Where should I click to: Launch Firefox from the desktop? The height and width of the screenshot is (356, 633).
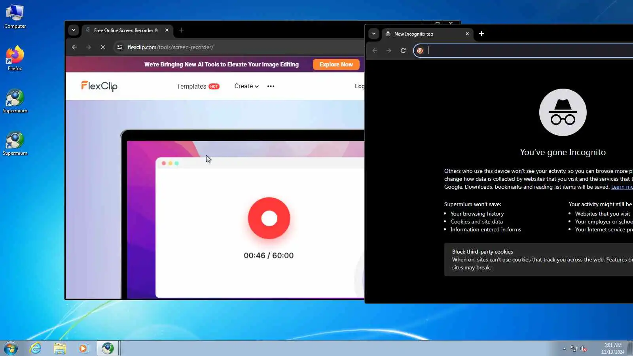coord(15,59)
